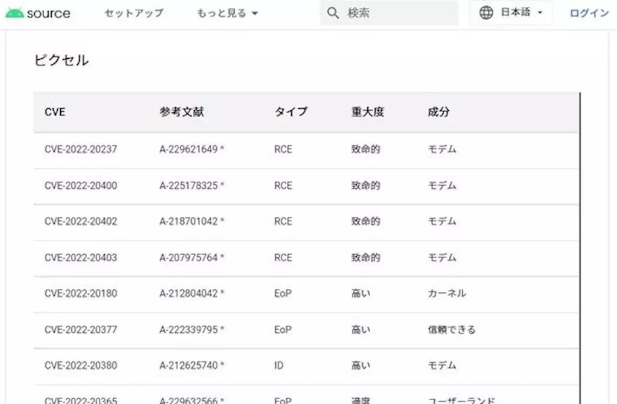617x404 pixels.
Task: Click RCE in the CVE-2022-20237 row
Action: coord(283,149)
